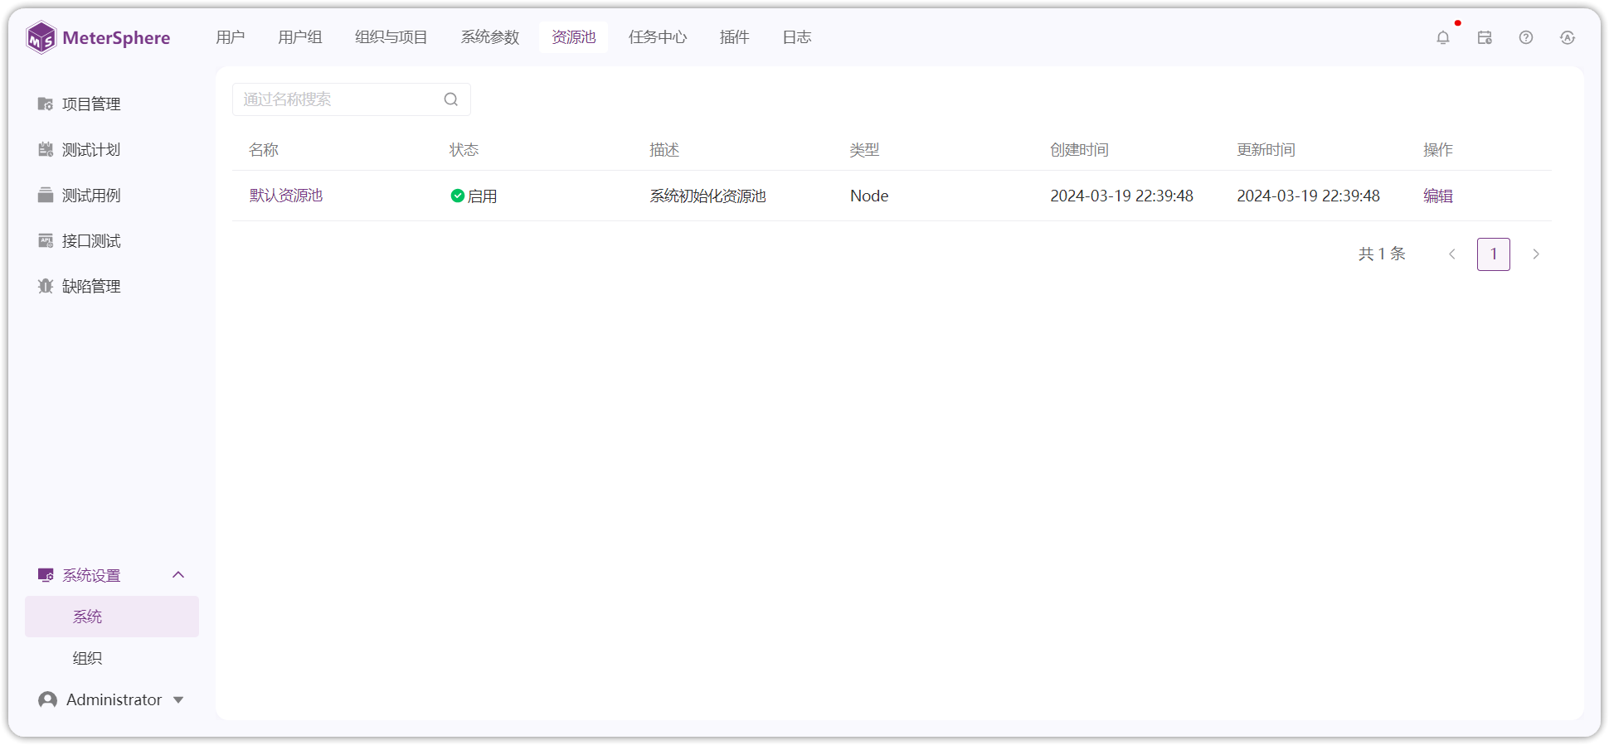Open the help question mark icon
This screenshot has width=1609, height=745.
click(x=1526, y=37)
